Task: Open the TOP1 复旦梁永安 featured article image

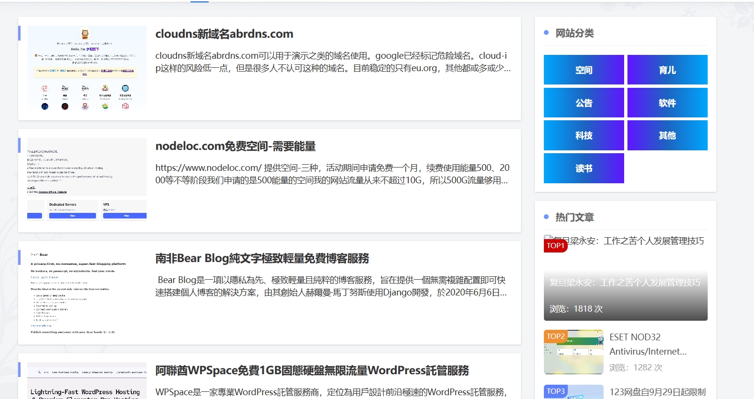Action: pos(626,278)
